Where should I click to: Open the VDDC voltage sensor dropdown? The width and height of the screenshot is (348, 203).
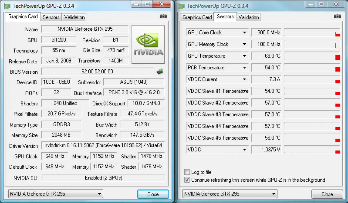244,149
